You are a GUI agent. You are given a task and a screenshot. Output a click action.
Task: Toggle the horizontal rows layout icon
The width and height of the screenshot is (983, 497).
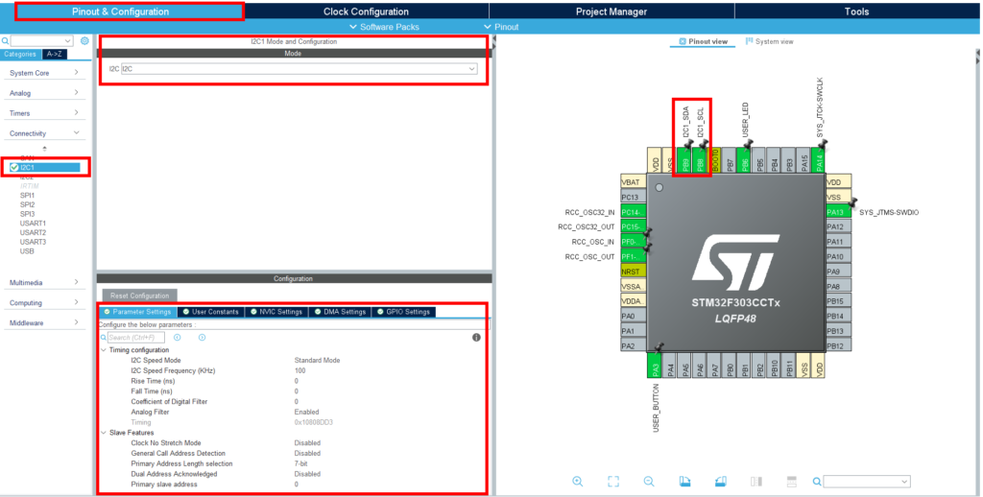point(792,482)
